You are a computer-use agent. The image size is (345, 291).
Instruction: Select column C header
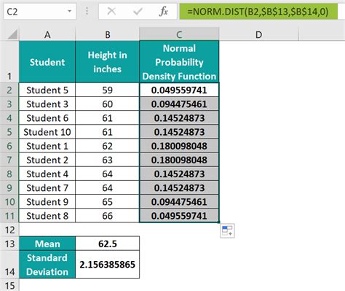coord(179,34)
